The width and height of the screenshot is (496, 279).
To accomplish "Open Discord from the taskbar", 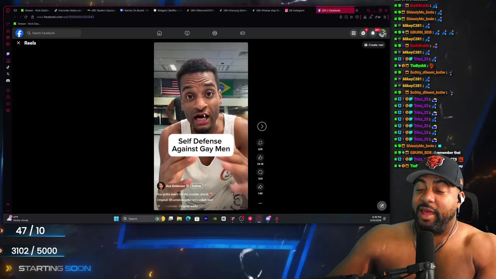I will (268, 219).
